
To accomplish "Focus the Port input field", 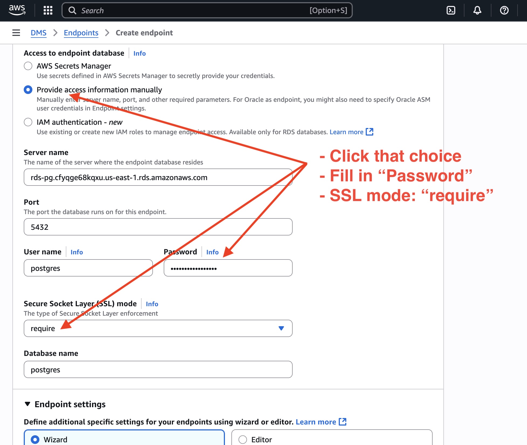I will click(158, 227).
